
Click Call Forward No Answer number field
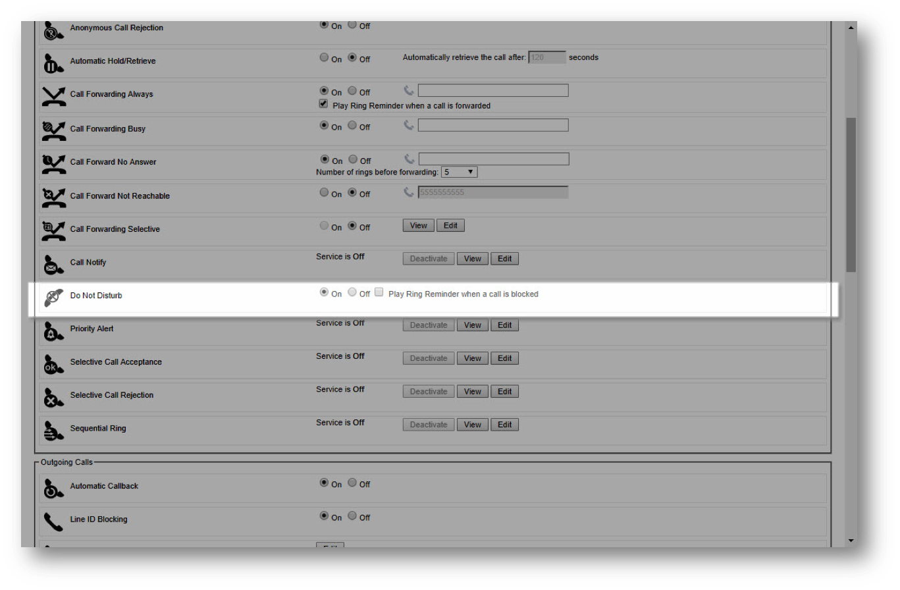click(x=494, y=159)
